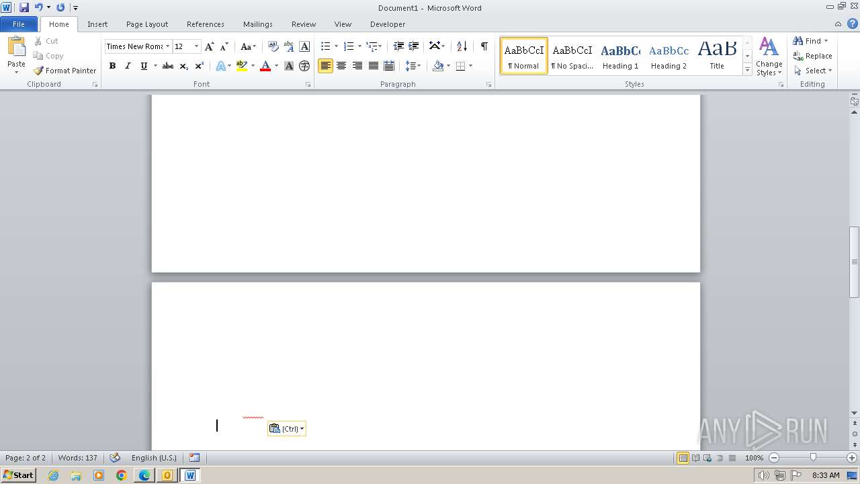Click the Cut command
Screen dimensions: 860x484
coord(46,41)
